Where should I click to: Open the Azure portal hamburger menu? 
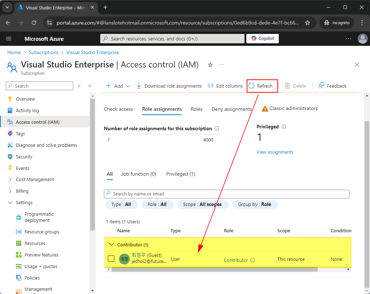[x=9, y=39]
